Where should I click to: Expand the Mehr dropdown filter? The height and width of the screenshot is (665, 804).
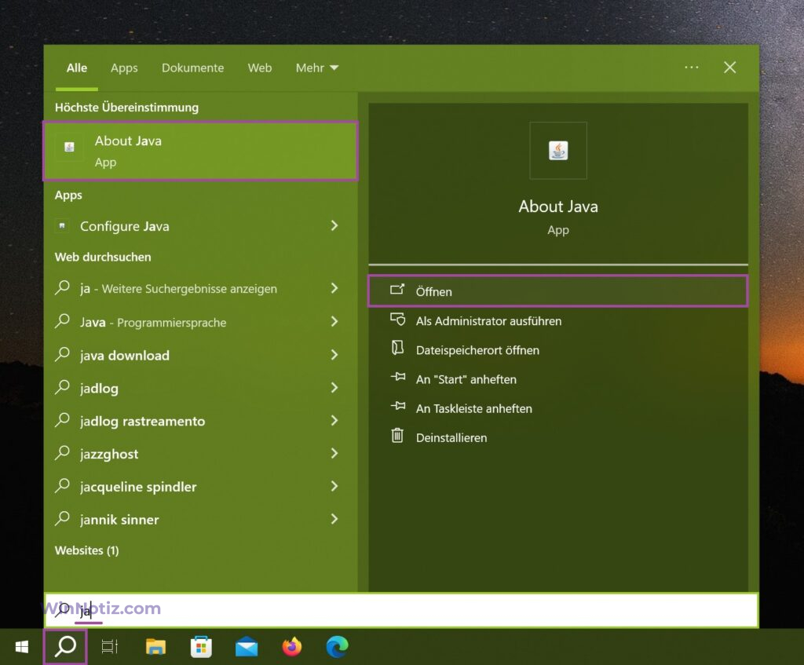click(x=316, y=68)
